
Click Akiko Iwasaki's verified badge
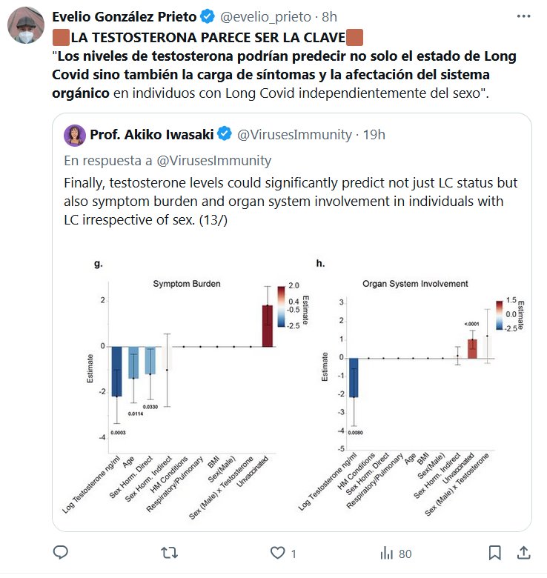click(225, 135)
